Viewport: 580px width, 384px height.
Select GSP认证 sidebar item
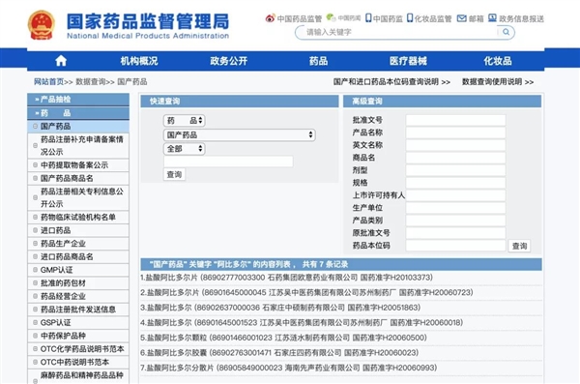[x=78, y=322]
